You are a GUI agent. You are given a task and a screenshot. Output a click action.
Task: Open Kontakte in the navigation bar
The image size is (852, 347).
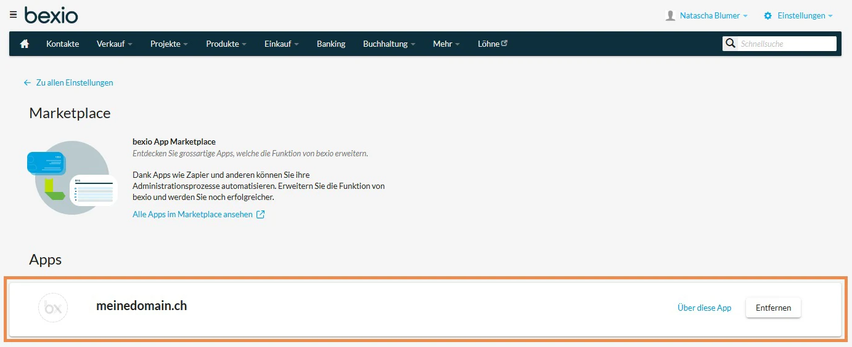[x=63, y=44]
